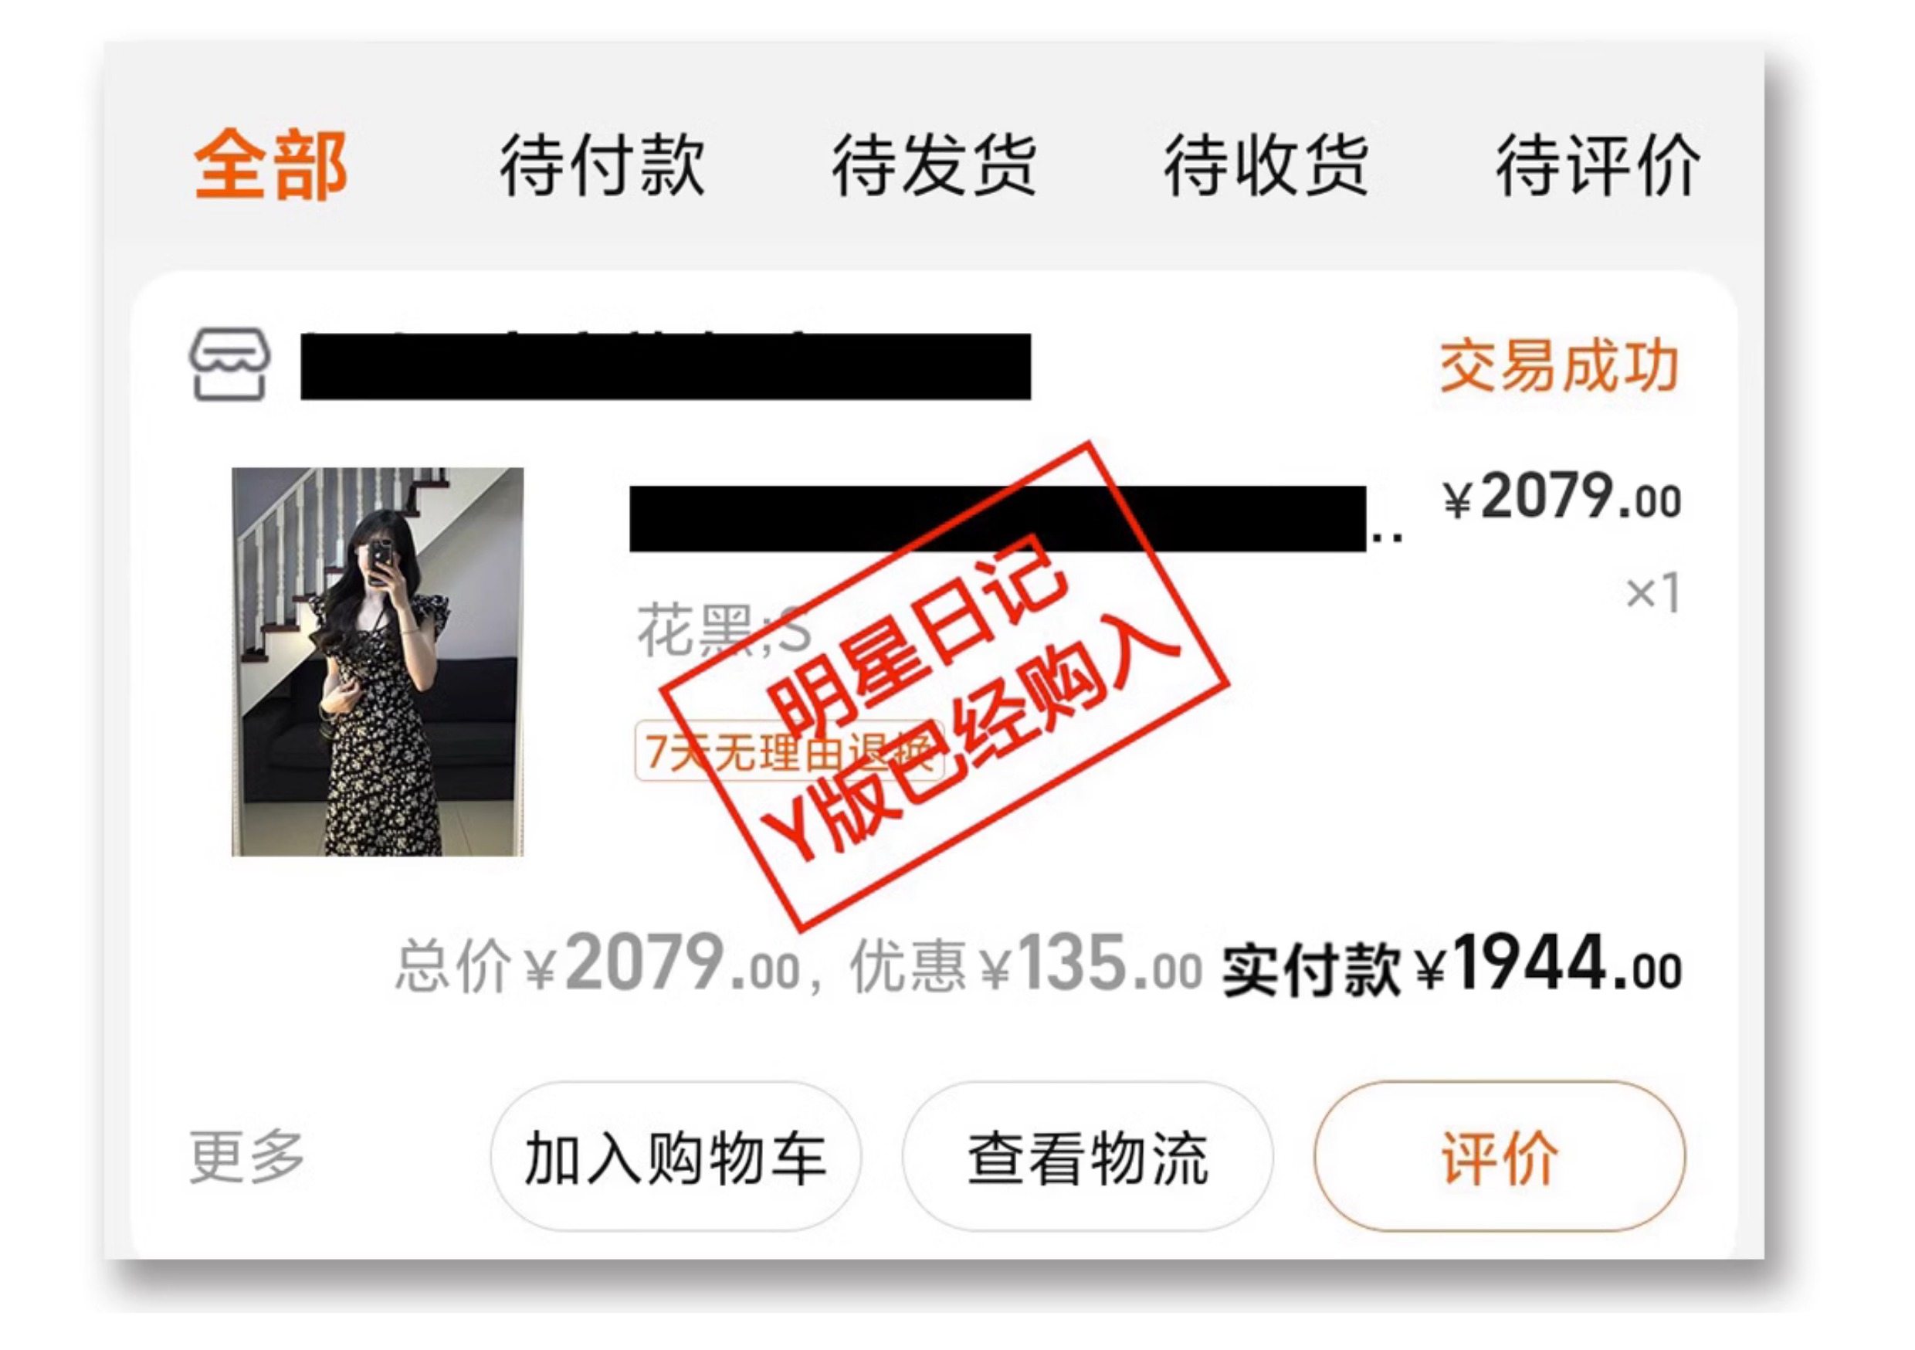The height and width of the screenshot is (1350, 1915).
Task: Go to the 待收货 tab
Action: tap(1266, 165)
